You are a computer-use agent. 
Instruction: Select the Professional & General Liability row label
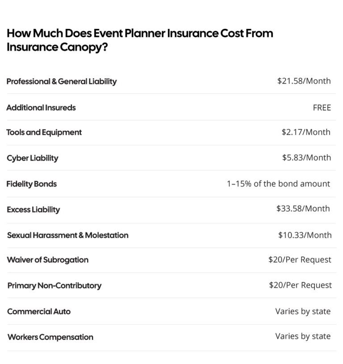(62, 81)
